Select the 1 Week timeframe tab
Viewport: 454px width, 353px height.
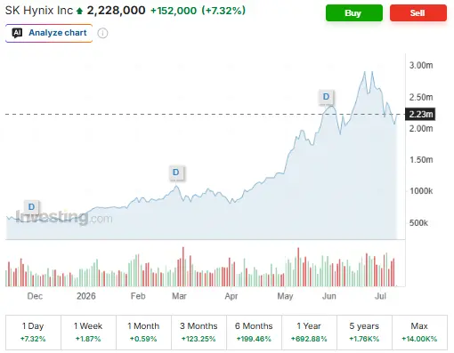[88, 332]
